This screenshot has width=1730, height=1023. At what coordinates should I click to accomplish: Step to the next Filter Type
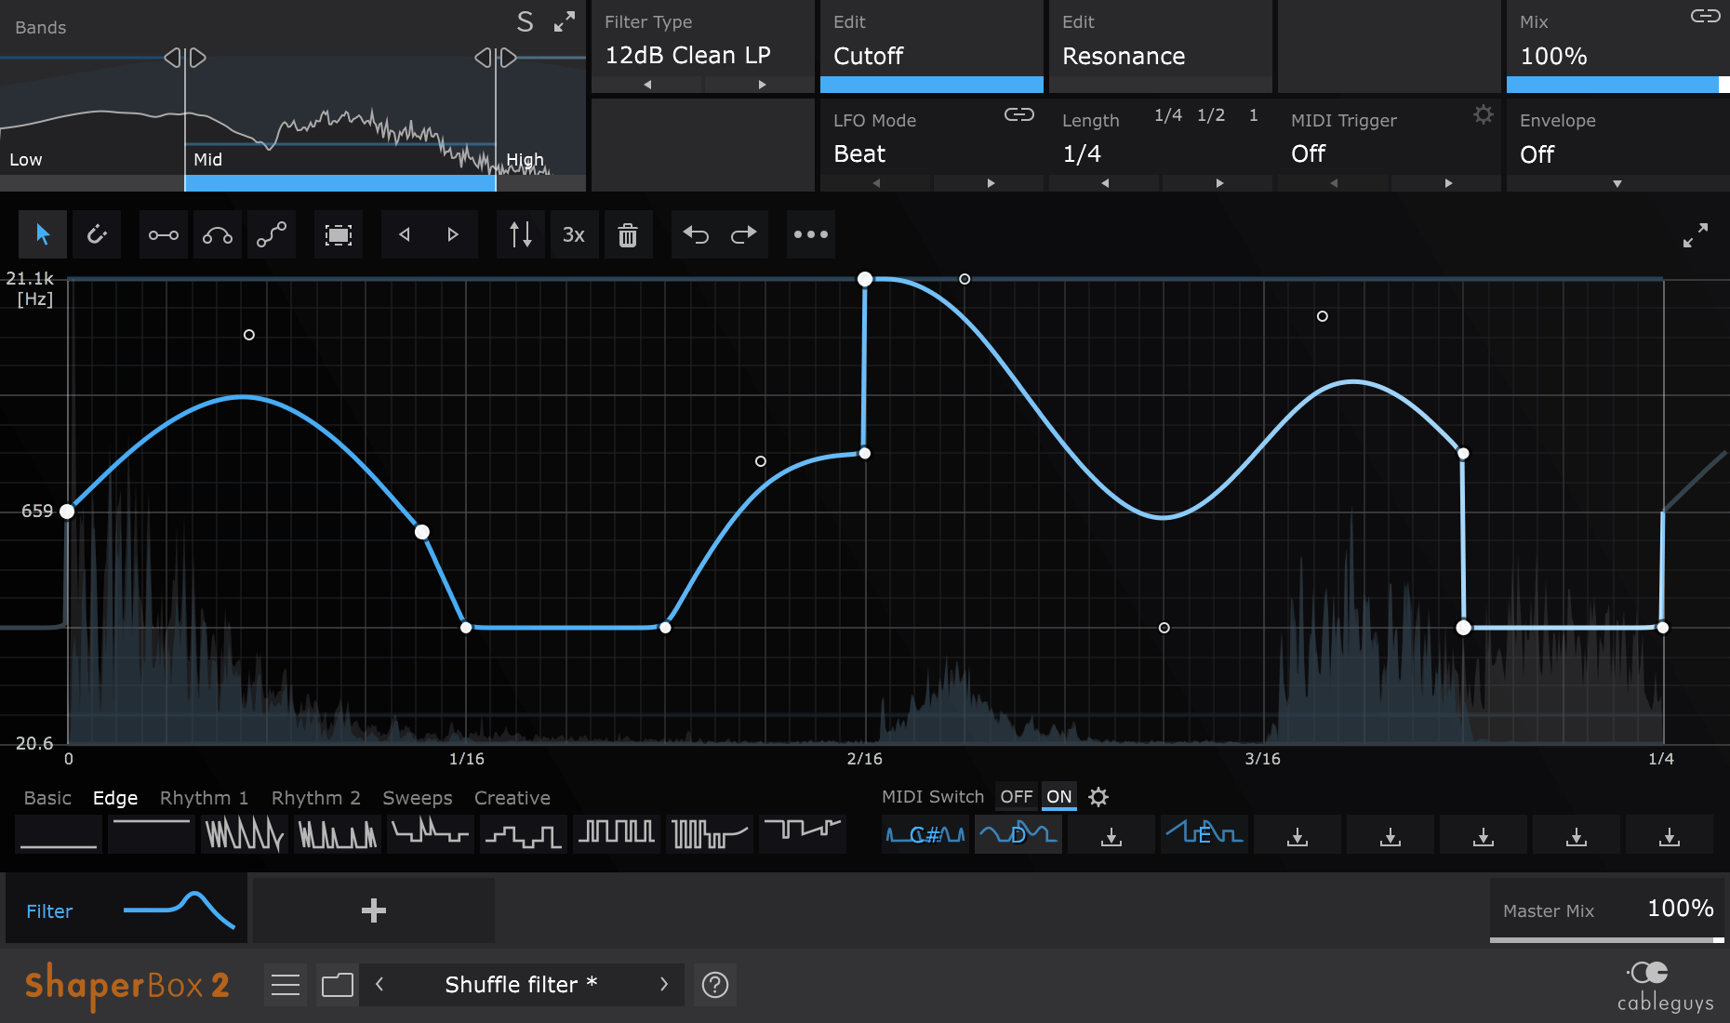click(x=760, y=84)
